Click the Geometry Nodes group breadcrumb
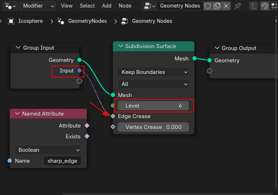The height and width of the screenshot is (195, 278). click(152, 21)
